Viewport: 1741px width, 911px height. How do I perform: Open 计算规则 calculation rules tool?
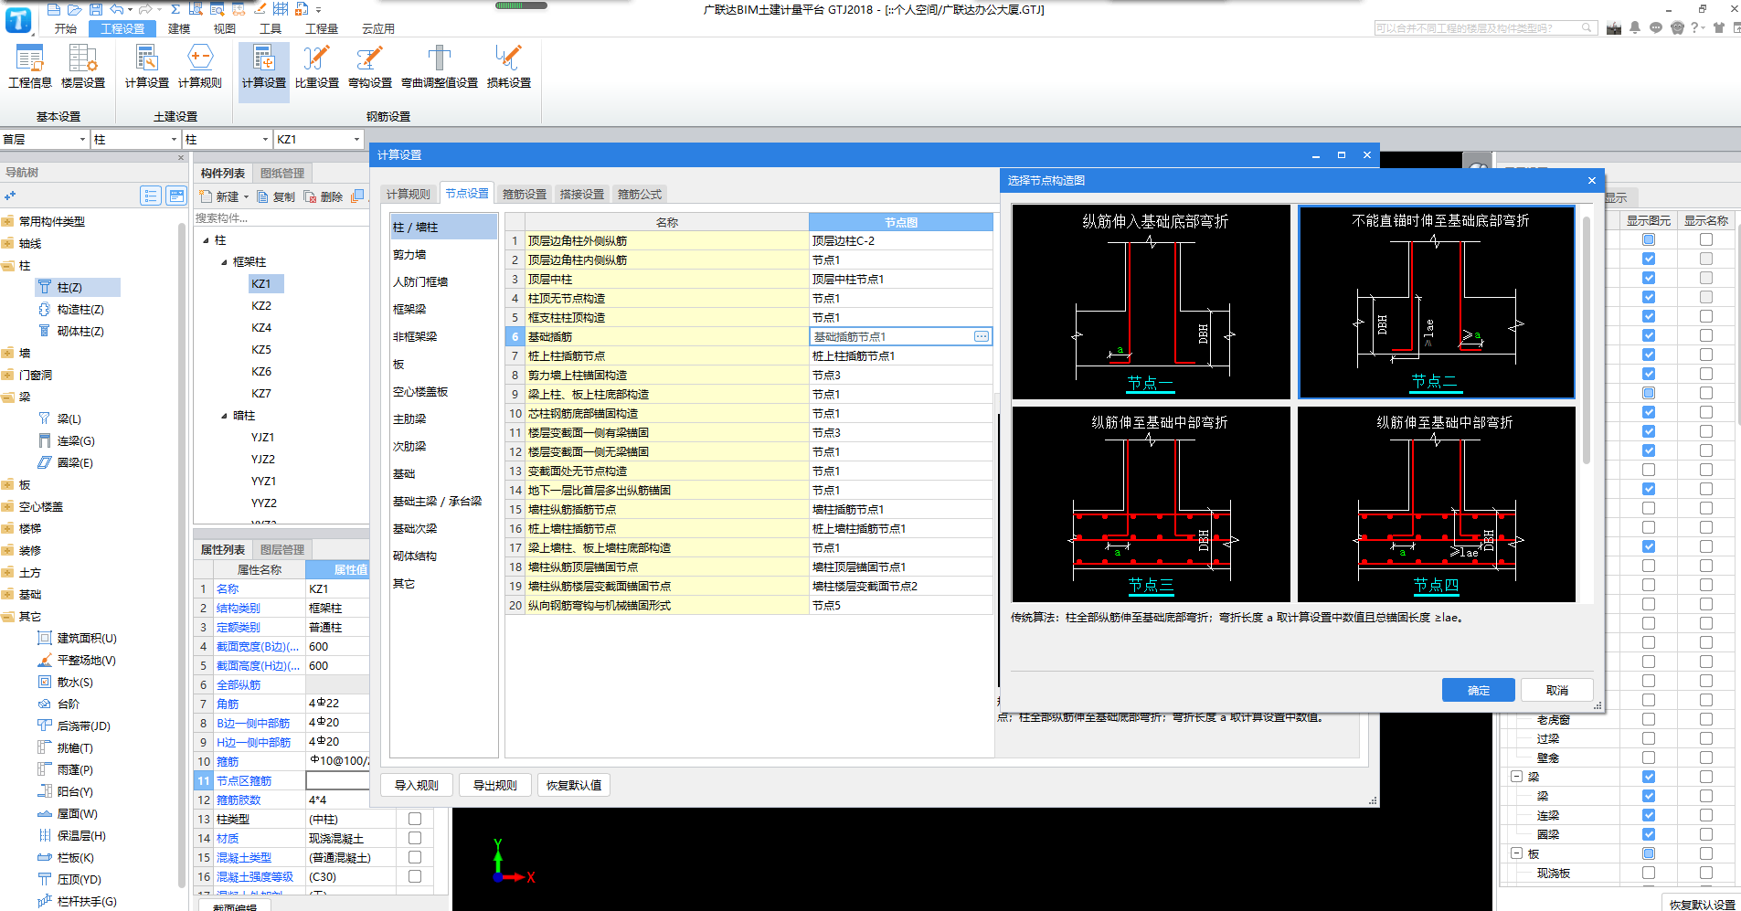coord(200,66)
